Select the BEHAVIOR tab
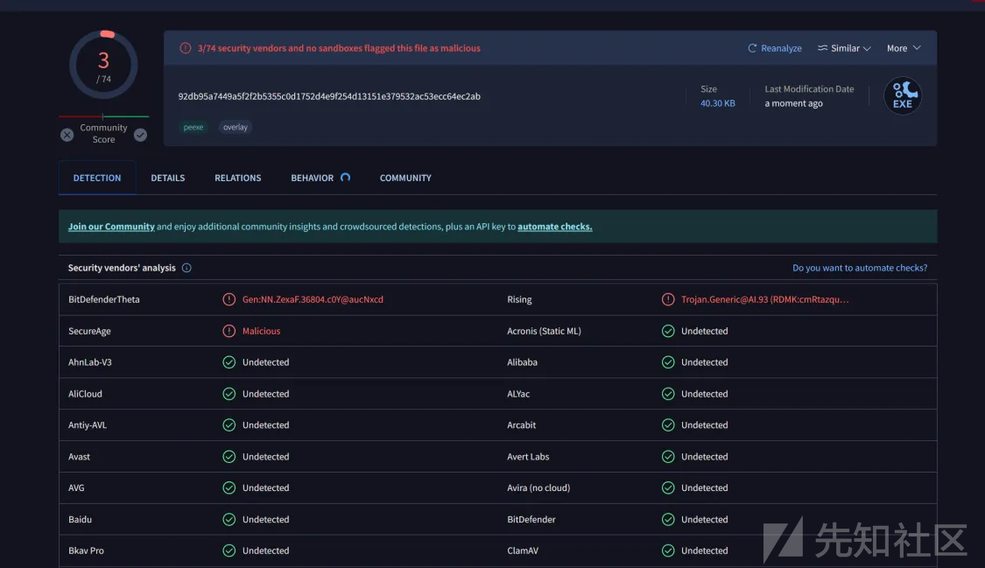 coord(313,178)
